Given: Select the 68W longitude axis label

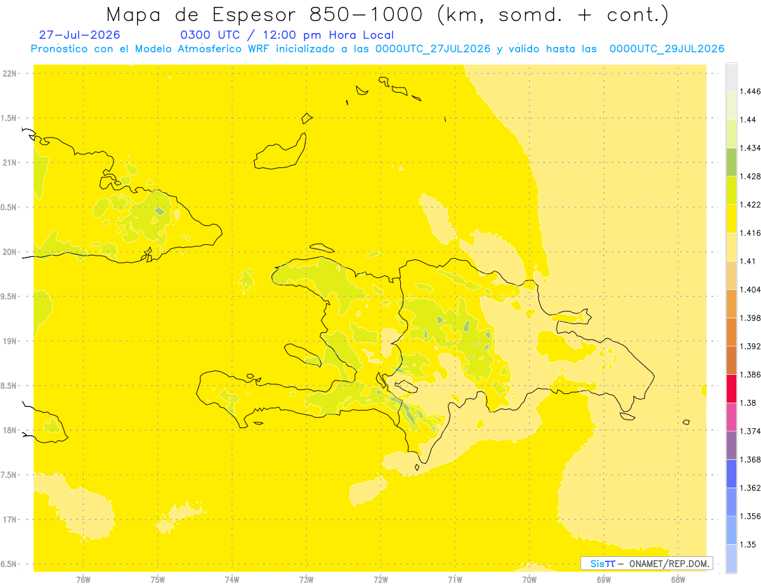Looking at the screenshot, I should click(678, 579).
